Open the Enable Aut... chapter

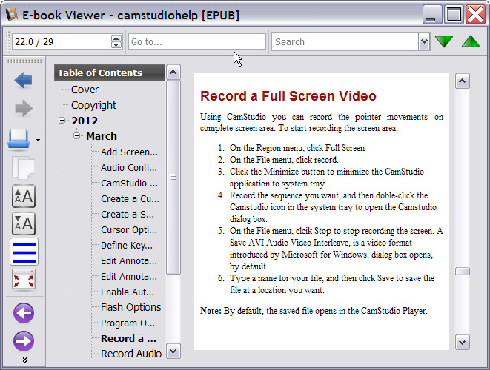pyautogui.click(x=128, y=292)
